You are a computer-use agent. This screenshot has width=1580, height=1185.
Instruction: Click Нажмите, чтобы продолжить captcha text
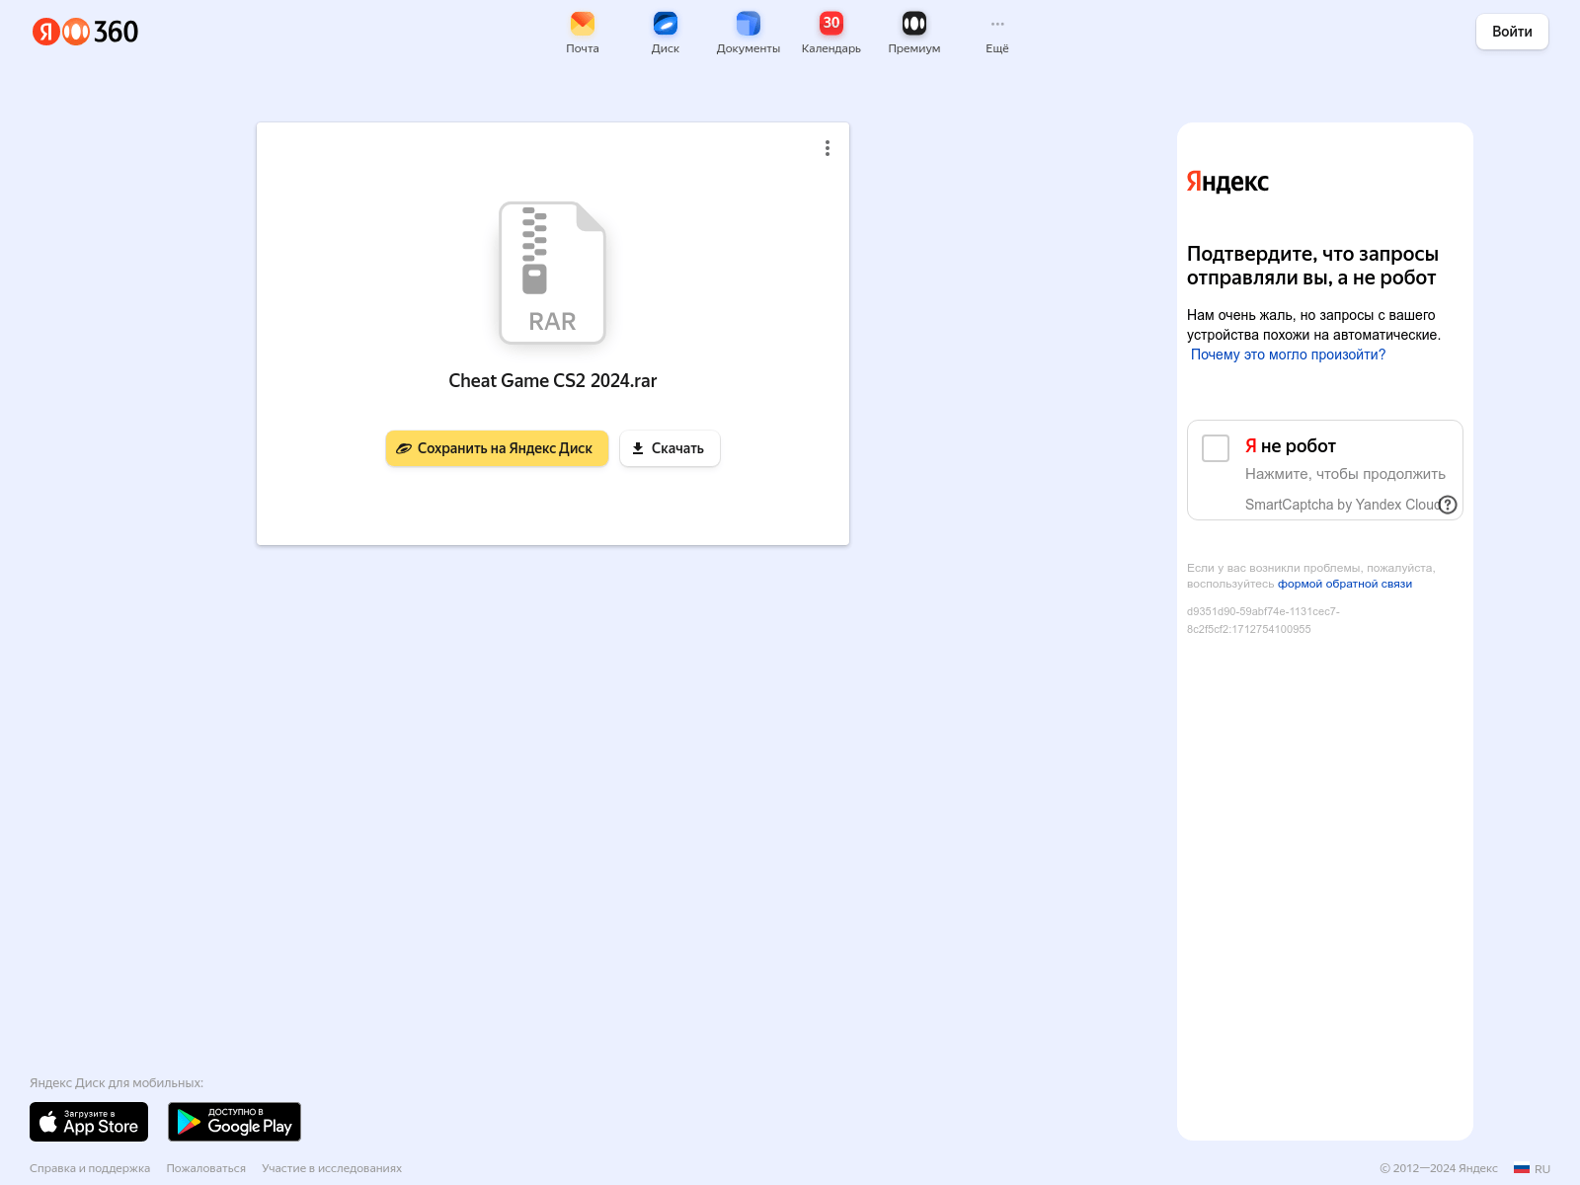click(x=1345, y=474)
